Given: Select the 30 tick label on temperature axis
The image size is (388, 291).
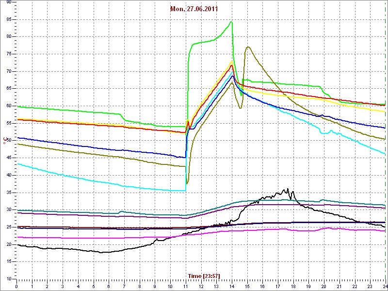Looking at the screenshot, I should coord(8,210).
